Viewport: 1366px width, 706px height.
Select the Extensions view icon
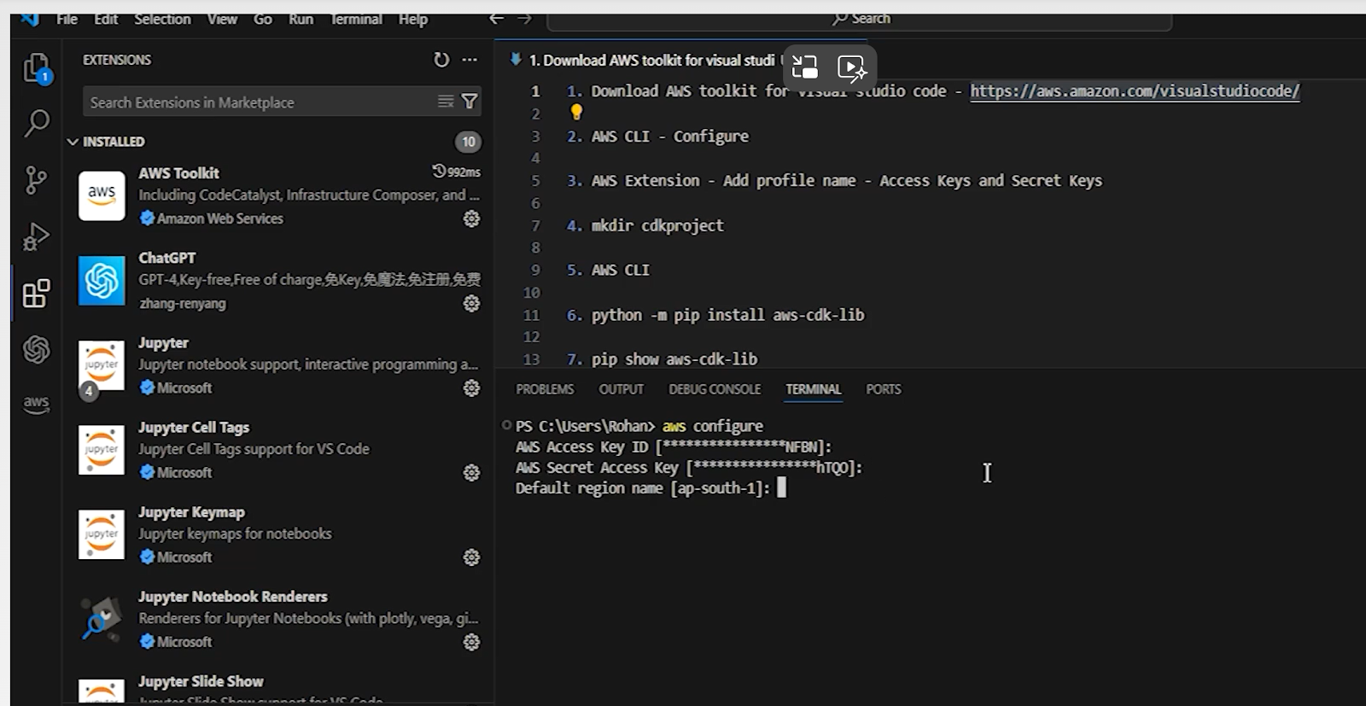point(37,293)
